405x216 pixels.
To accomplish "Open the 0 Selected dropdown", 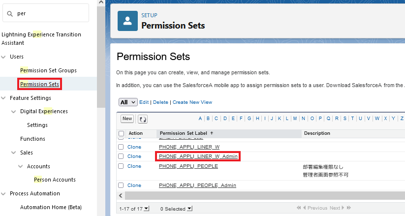I will tap(189, 208).
